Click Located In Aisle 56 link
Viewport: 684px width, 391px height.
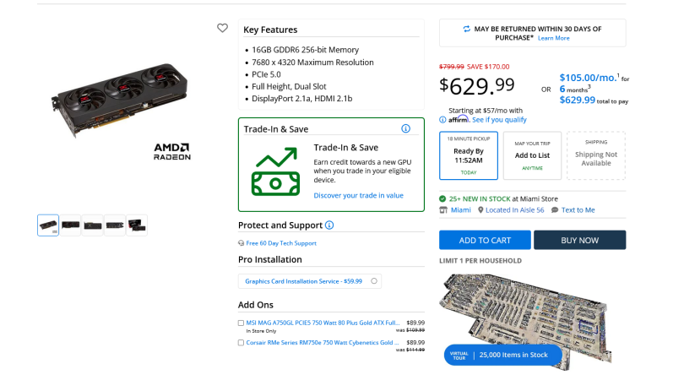[515, 210]
